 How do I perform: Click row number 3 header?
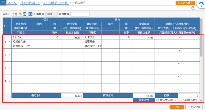(x=5, y=68)
